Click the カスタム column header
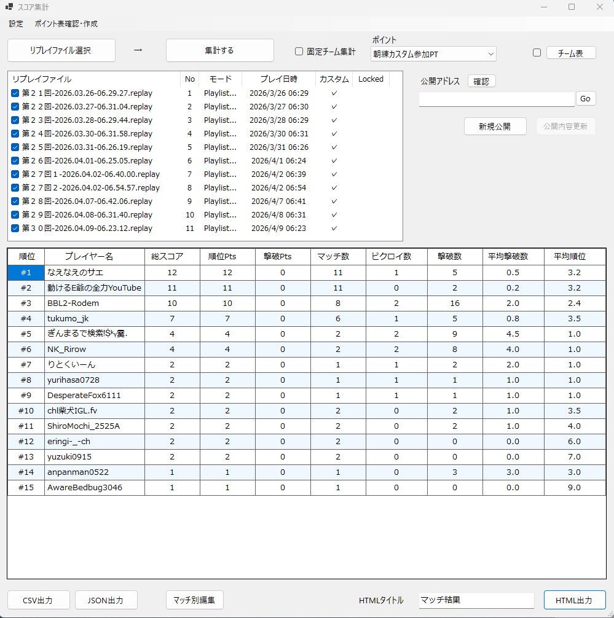The width and height of the screenshot is (614, 618). point(334,79)
